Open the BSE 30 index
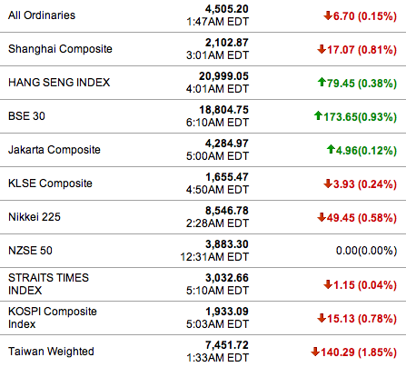 click(x=26, y=116)
